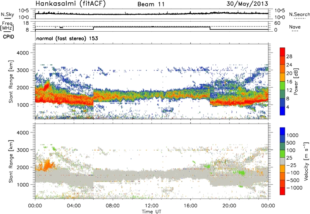Click the 'N.Sky' legend label
The image size is (310, 214).
click(x=7, y=14)
